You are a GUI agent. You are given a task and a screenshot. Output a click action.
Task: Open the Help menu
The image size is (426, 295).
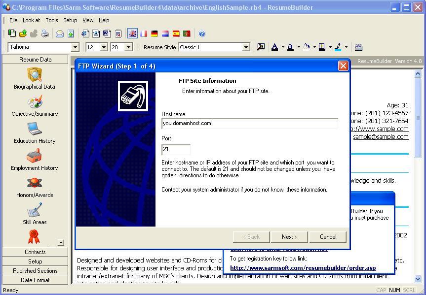point(104,20)
